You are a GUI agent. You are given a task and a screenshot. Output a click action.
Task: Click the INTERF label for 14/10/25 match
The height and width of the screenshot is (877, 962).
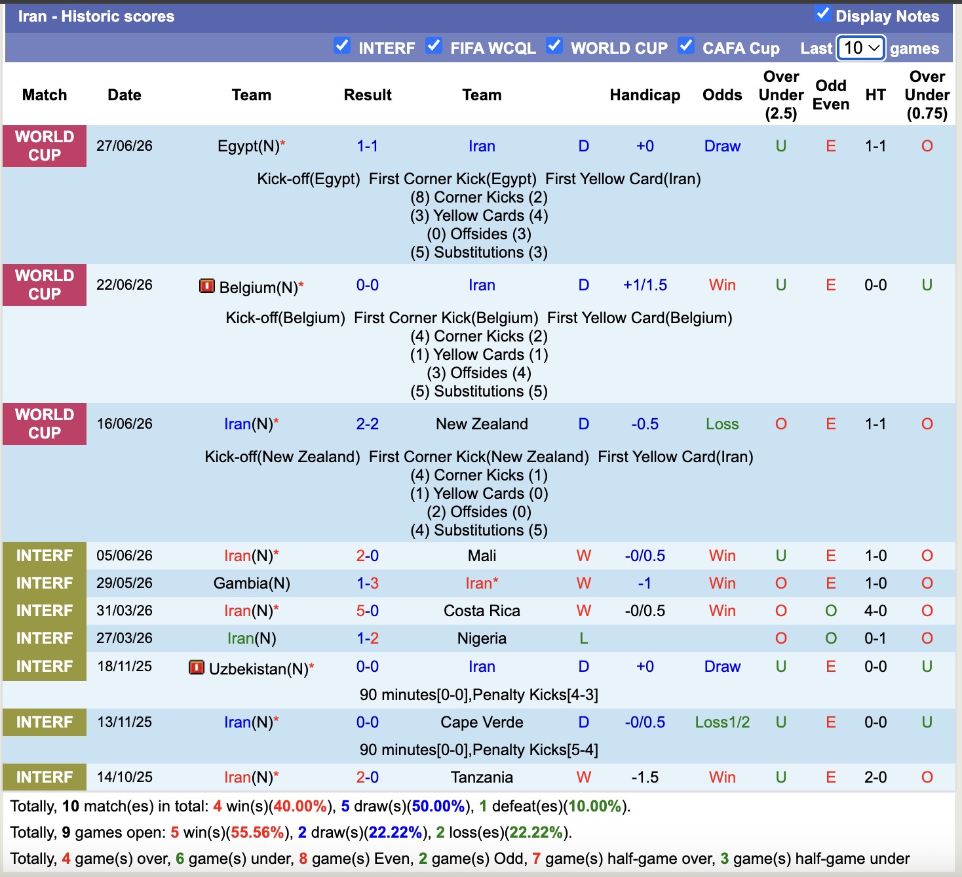click(x=45, y=777)
